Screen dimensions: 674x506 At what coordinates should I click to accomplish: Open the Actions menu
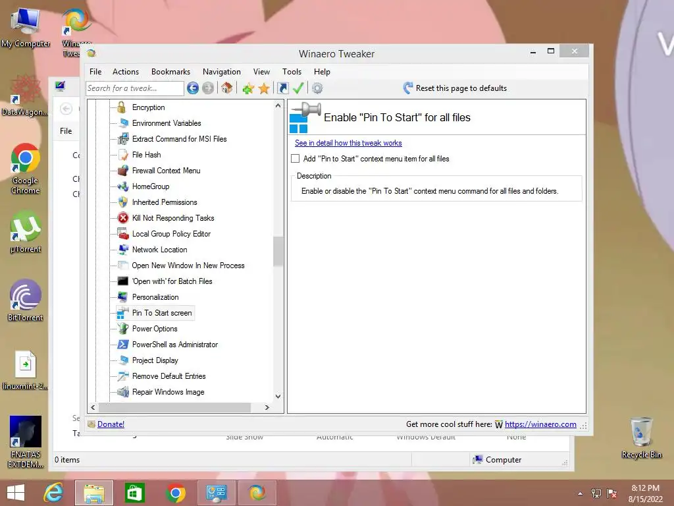pyautogui.click(x=126, y=72)
